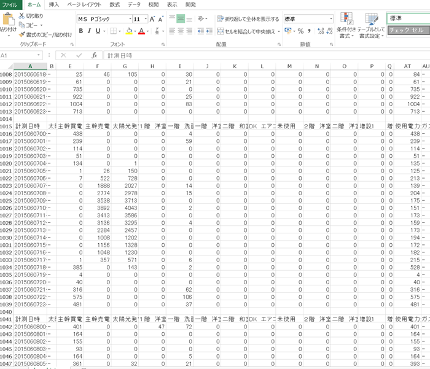Viewport: 430px width, 369px height.
Task: Click the yellow fill color bucket
Action: [x=129, y=31]
